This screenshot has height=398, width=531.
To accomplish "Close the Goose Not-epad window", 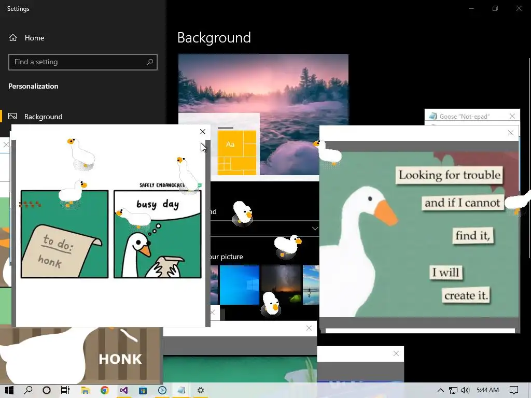I will 512,116.
